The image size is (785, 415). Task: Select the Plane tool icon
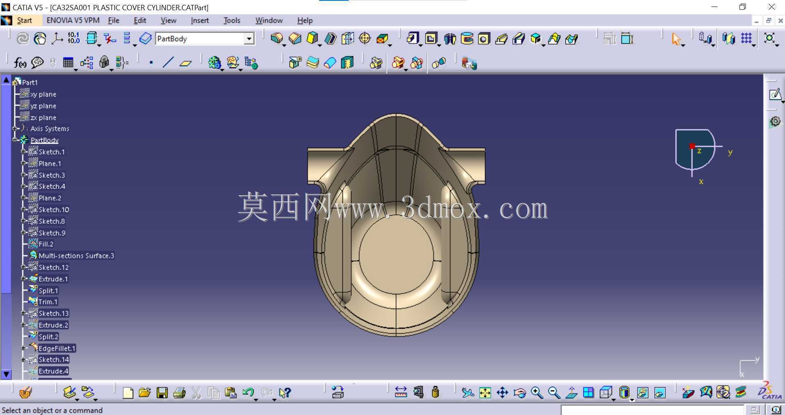[186, 63]
